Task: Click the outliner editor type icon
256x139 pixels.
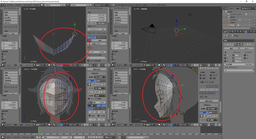Action: click(225, 8)
